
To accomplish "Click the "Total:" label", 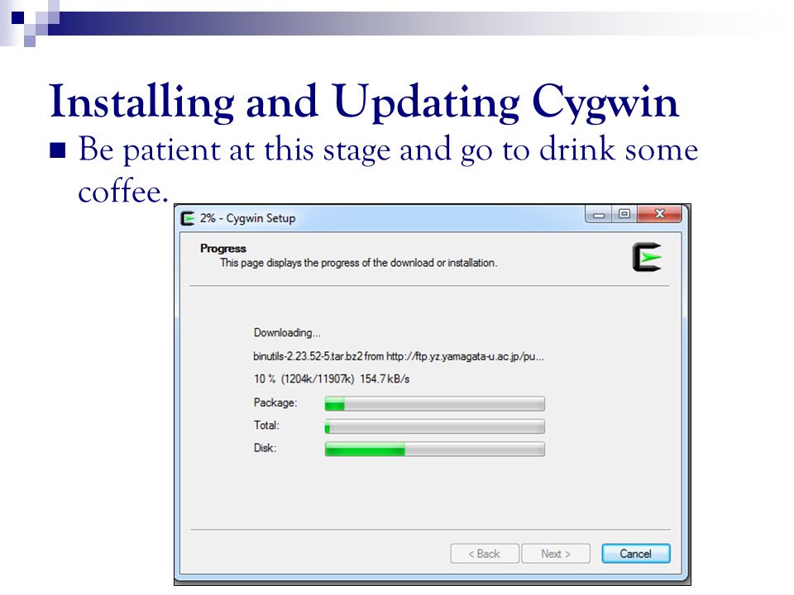I will pyautogui.click(x=266, y=425).
